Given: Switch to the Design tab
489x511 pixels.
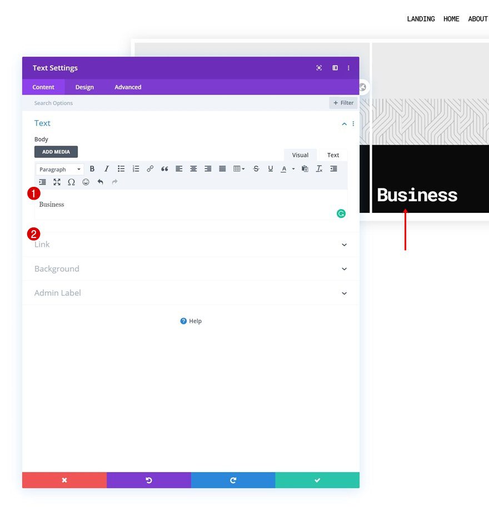Looking at the screenshot, I should 84,87.
